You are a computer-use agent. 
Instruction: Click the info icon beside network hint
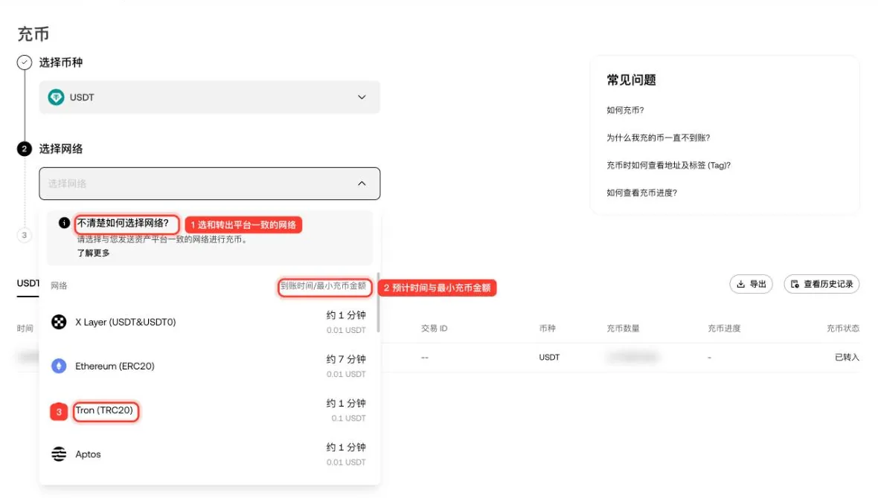pyautogui.click(x=65, y=223)
